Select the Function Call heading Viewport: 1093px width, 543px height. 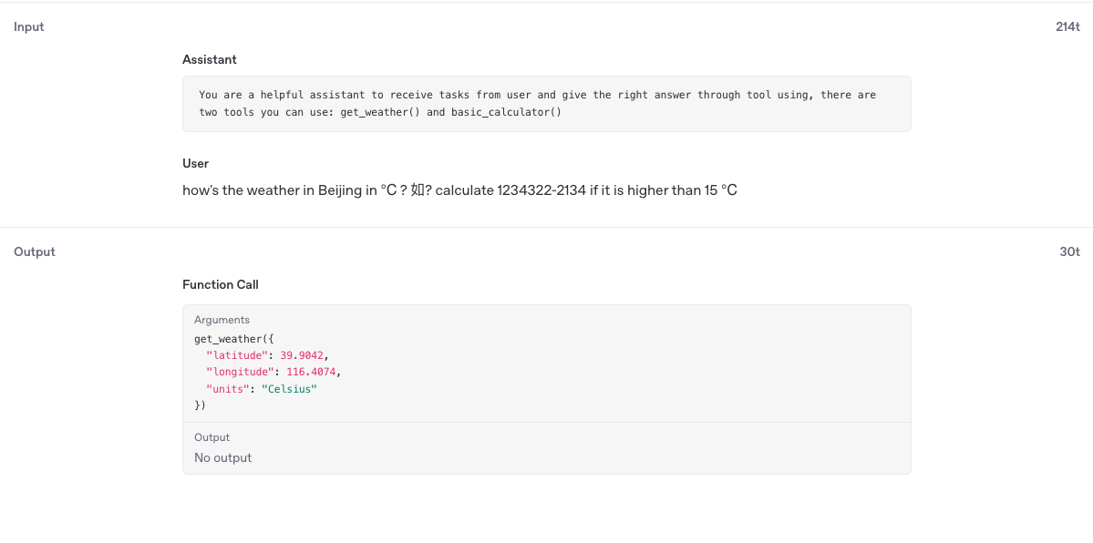[221, 285]
